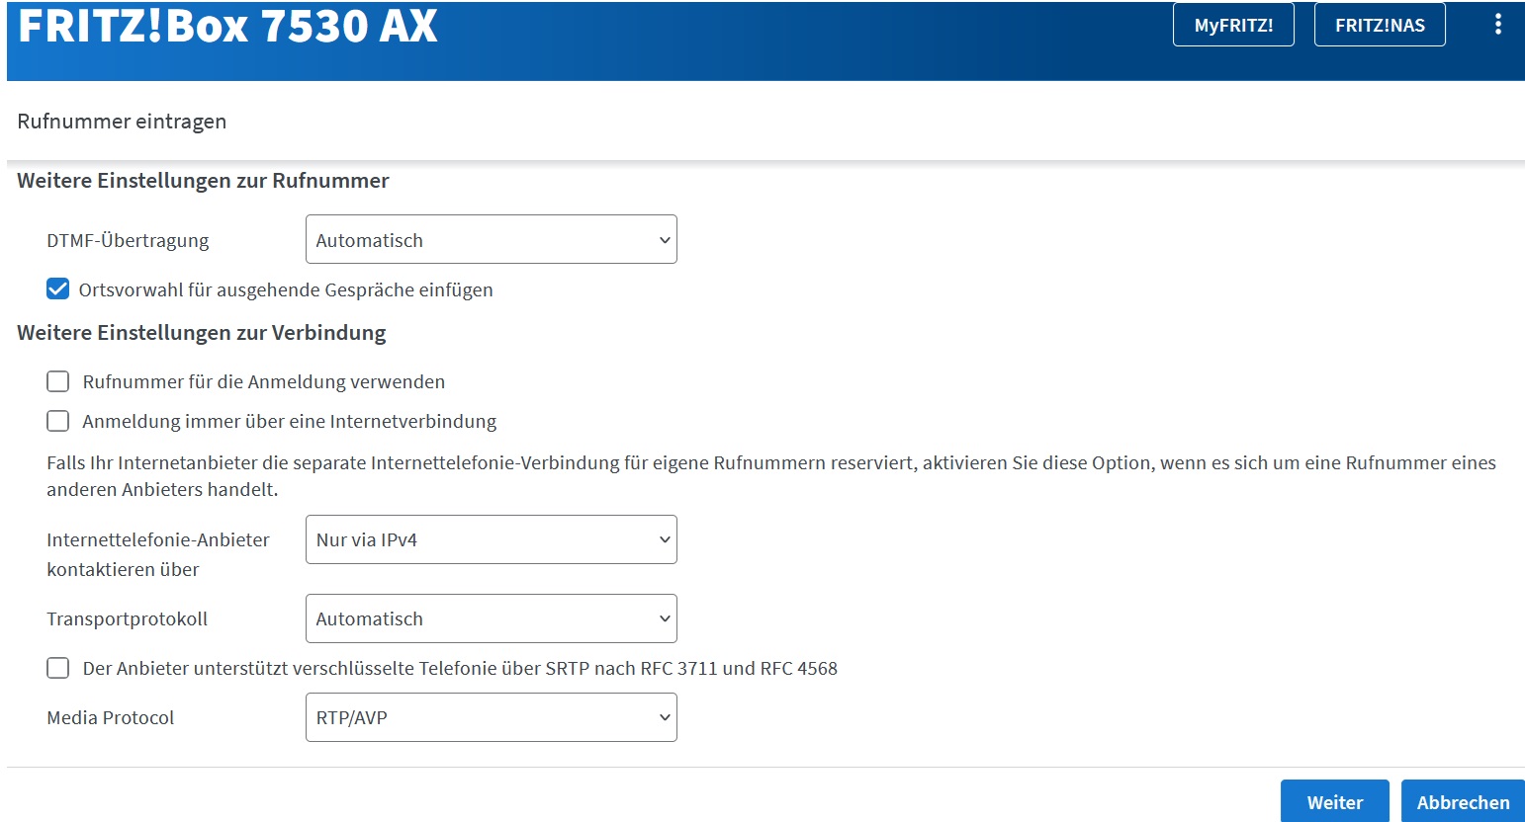The width and height of the screenshot is (1525, 822).
Task: Uncheck Ortsvorwahl für ausgehende Gespräche einfügen
Action: [x=58, y=289]
